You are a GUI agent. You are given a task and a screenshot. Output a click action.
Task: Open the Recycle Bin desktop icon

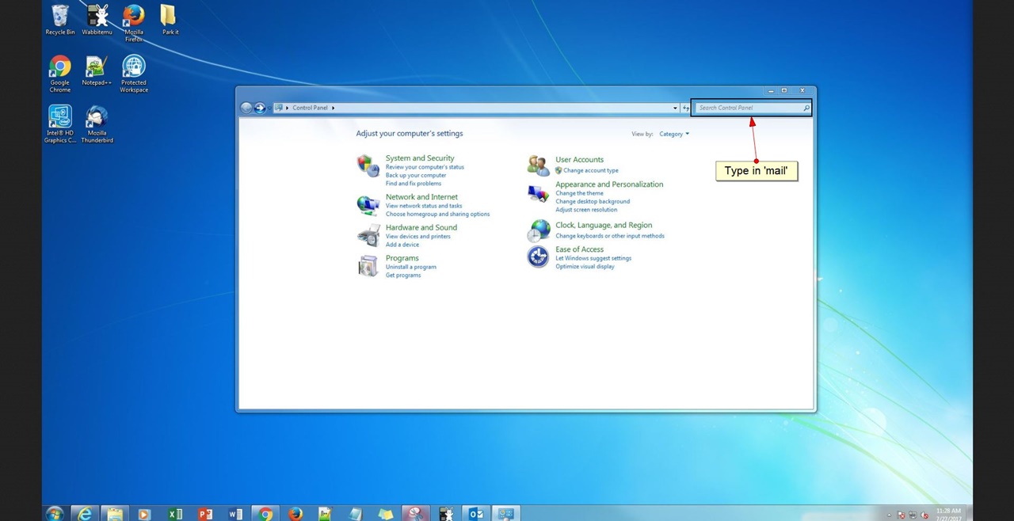60,21
